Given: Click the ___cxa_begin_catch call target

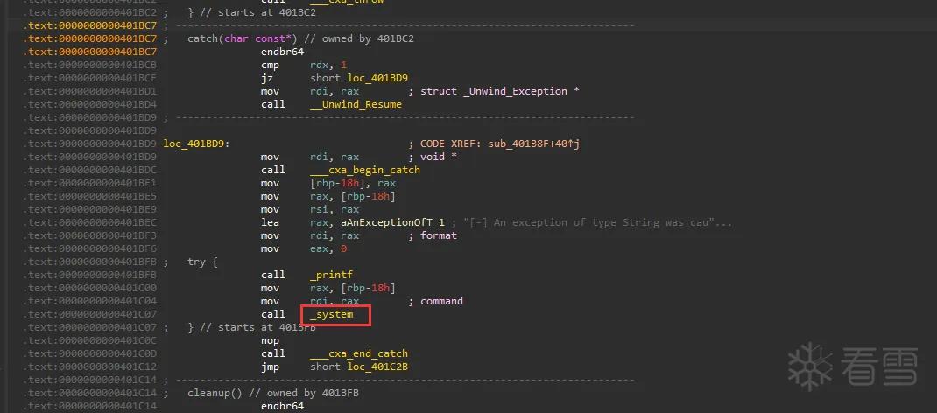Looking at the screenshot, I should tap(365, 170).
